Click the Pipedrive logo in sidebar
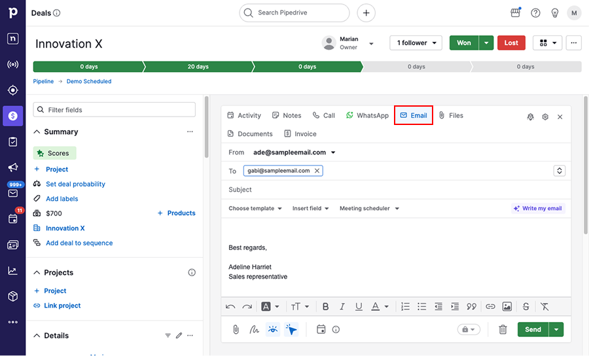Viewport: 589px width, 356px height. [x=13, y=12]
